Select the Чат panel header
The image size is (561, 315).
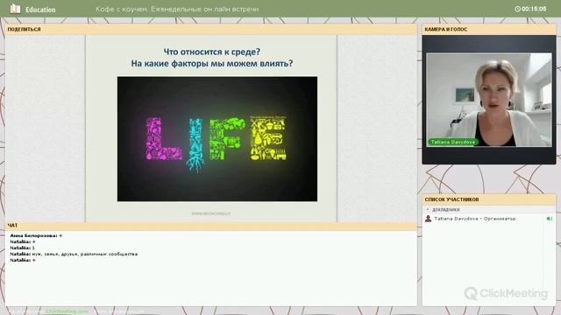click(211, 226)
